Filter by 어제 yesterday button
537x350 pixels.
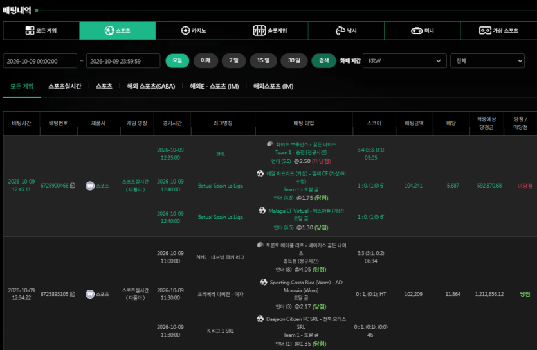click(206, 60)
